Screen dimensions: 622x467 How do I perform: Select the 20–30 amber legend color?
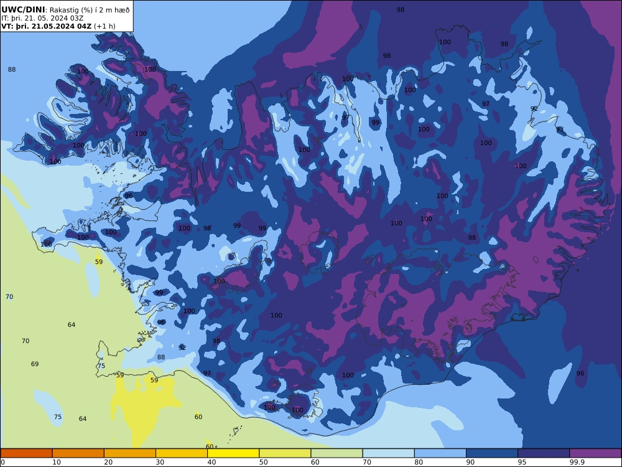(x=130, y=453)
